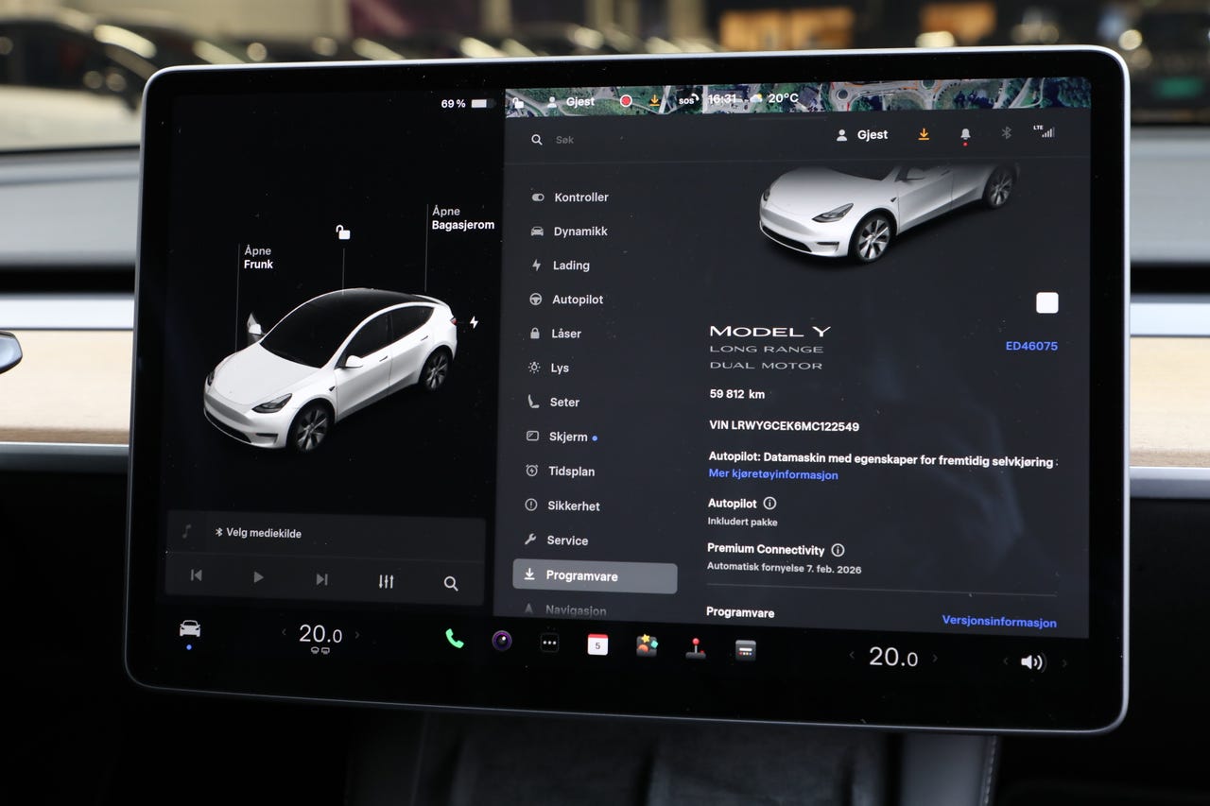
Task: Select the Autopilot menu item
Action: (x=565, y=300)
